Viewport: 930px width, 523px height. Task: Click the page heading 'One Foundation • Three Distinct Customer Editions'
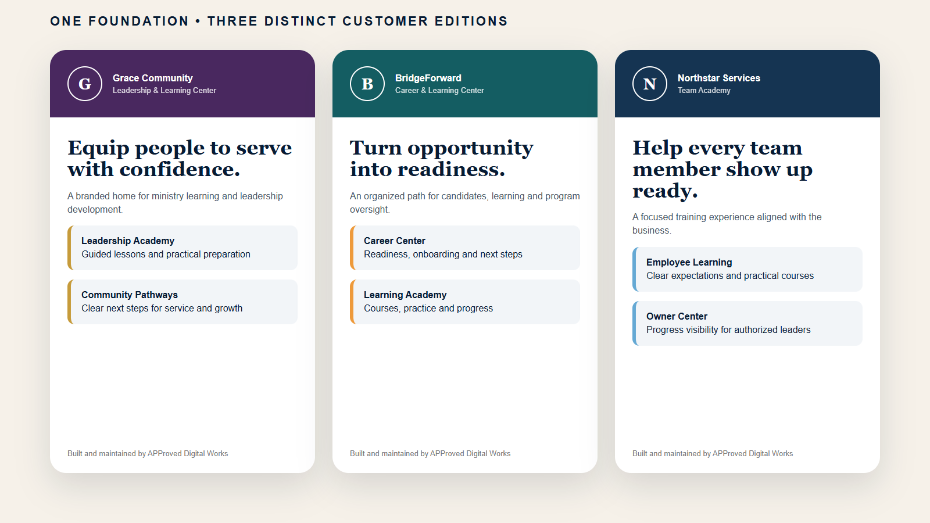coord(279,22)
